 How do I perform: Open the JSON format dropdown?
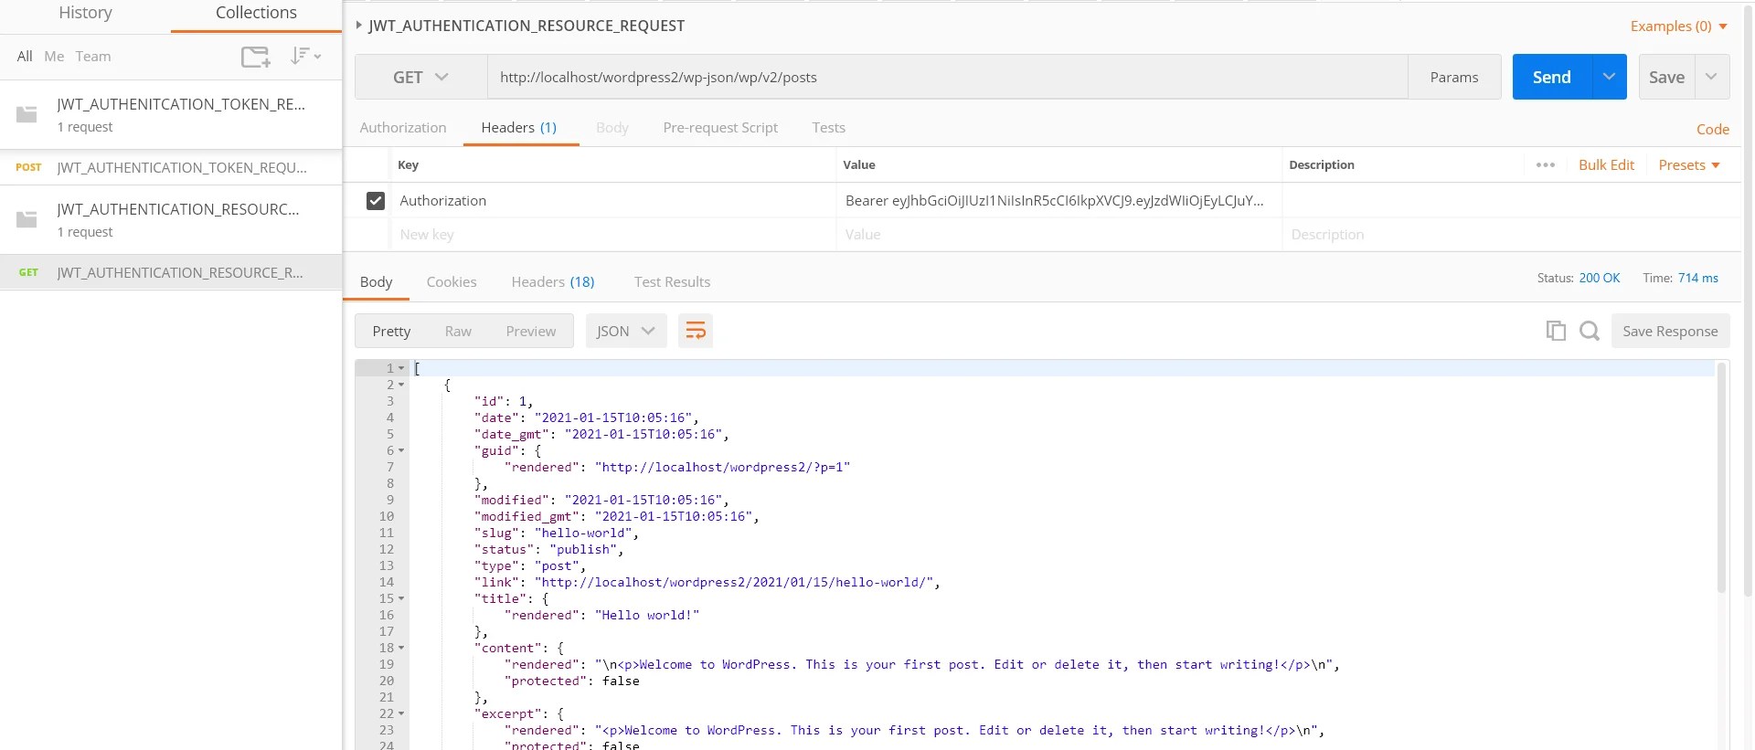(x=626, y=331)
